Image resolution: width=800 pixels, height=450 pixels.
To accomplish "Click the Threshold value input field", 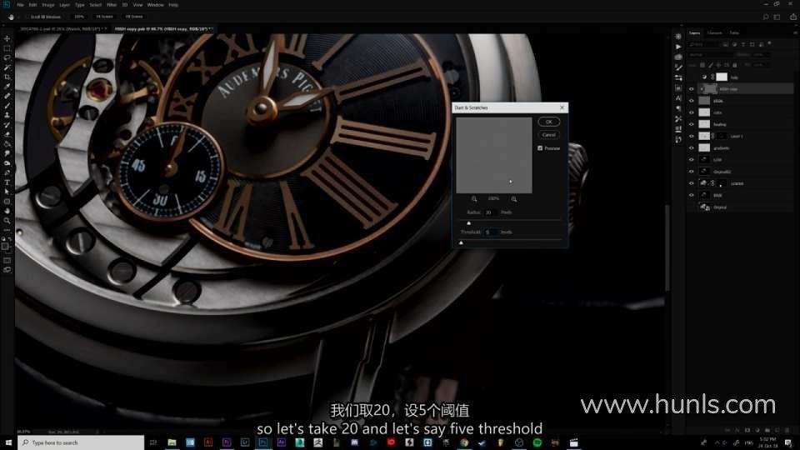I will coord(491,232).
